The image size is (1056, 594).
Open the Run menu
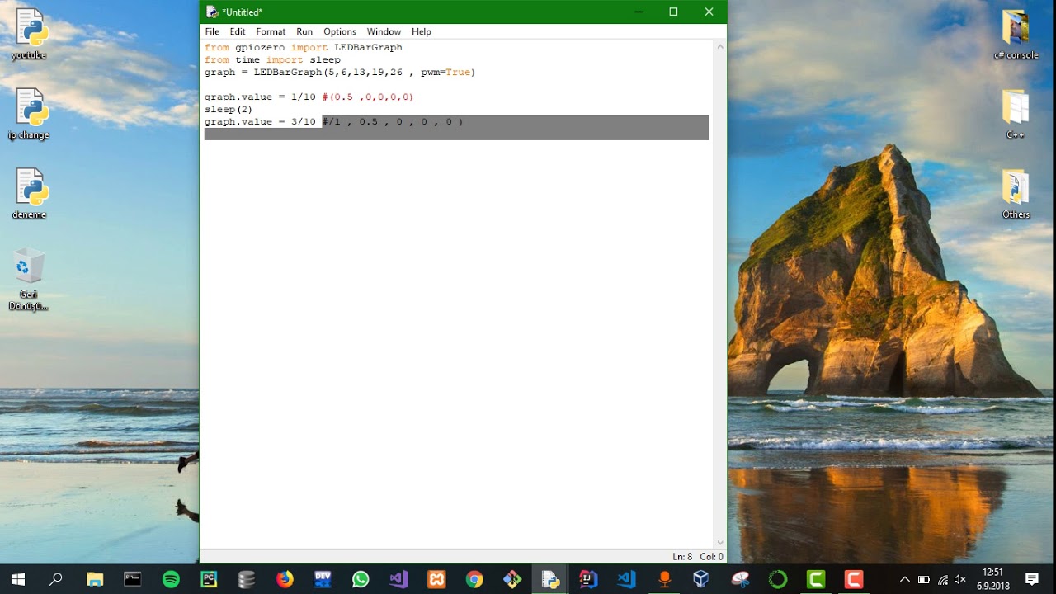[x=304, y=31]
